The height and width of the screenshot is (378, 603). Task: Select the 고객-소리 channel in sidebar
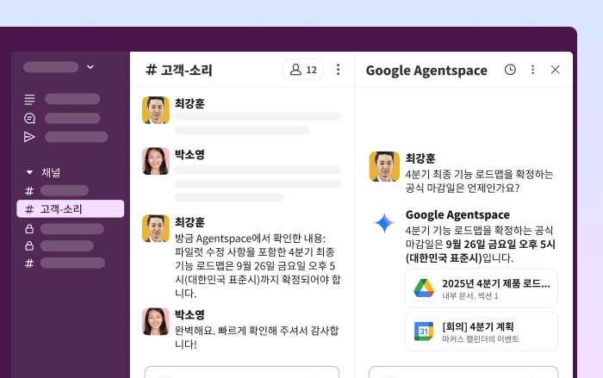pos(70,209)
